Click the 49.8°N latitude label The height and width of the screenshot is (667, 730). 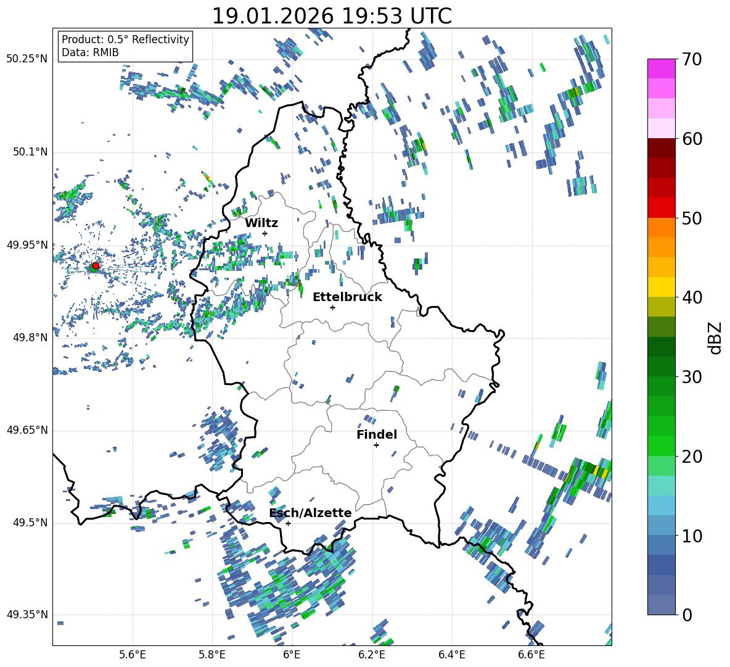[x=30, y=338]
